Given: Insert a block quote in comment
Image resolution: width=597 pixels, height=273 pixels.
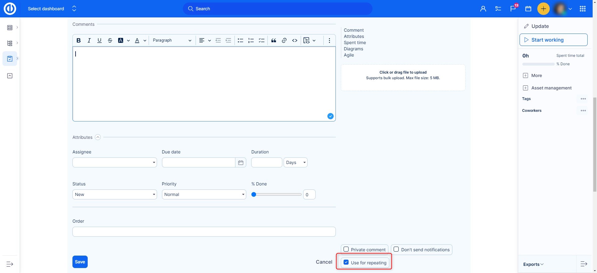Looking at the screenshot, I should tap(274, 40).
